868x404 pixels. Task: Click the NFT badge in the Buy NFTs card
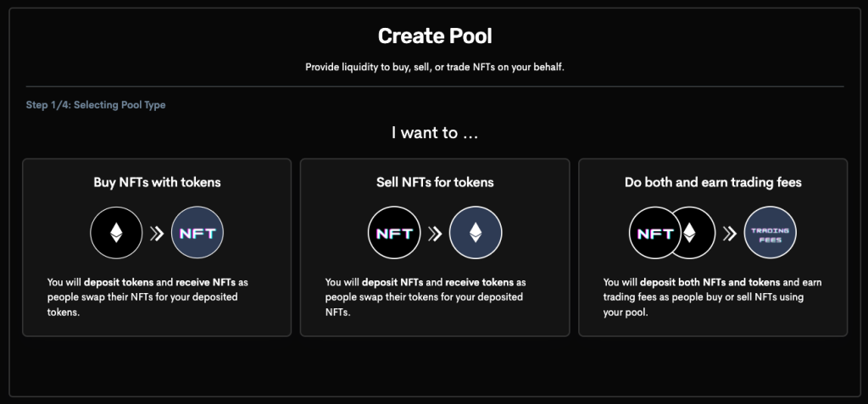(x=198, y=232)
